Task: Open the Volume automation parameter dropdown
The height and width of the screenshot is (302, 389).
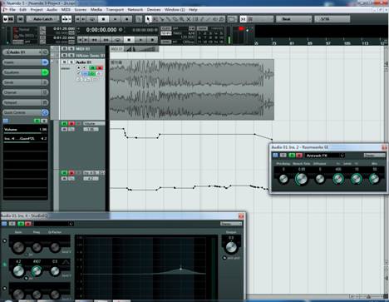Action: coord(94,124)
